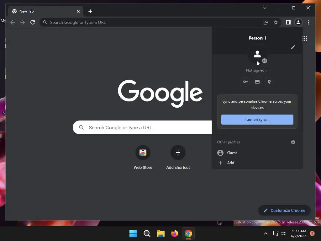
Task: Click the Other profiles heading
Action: click(x=229, y=142)
